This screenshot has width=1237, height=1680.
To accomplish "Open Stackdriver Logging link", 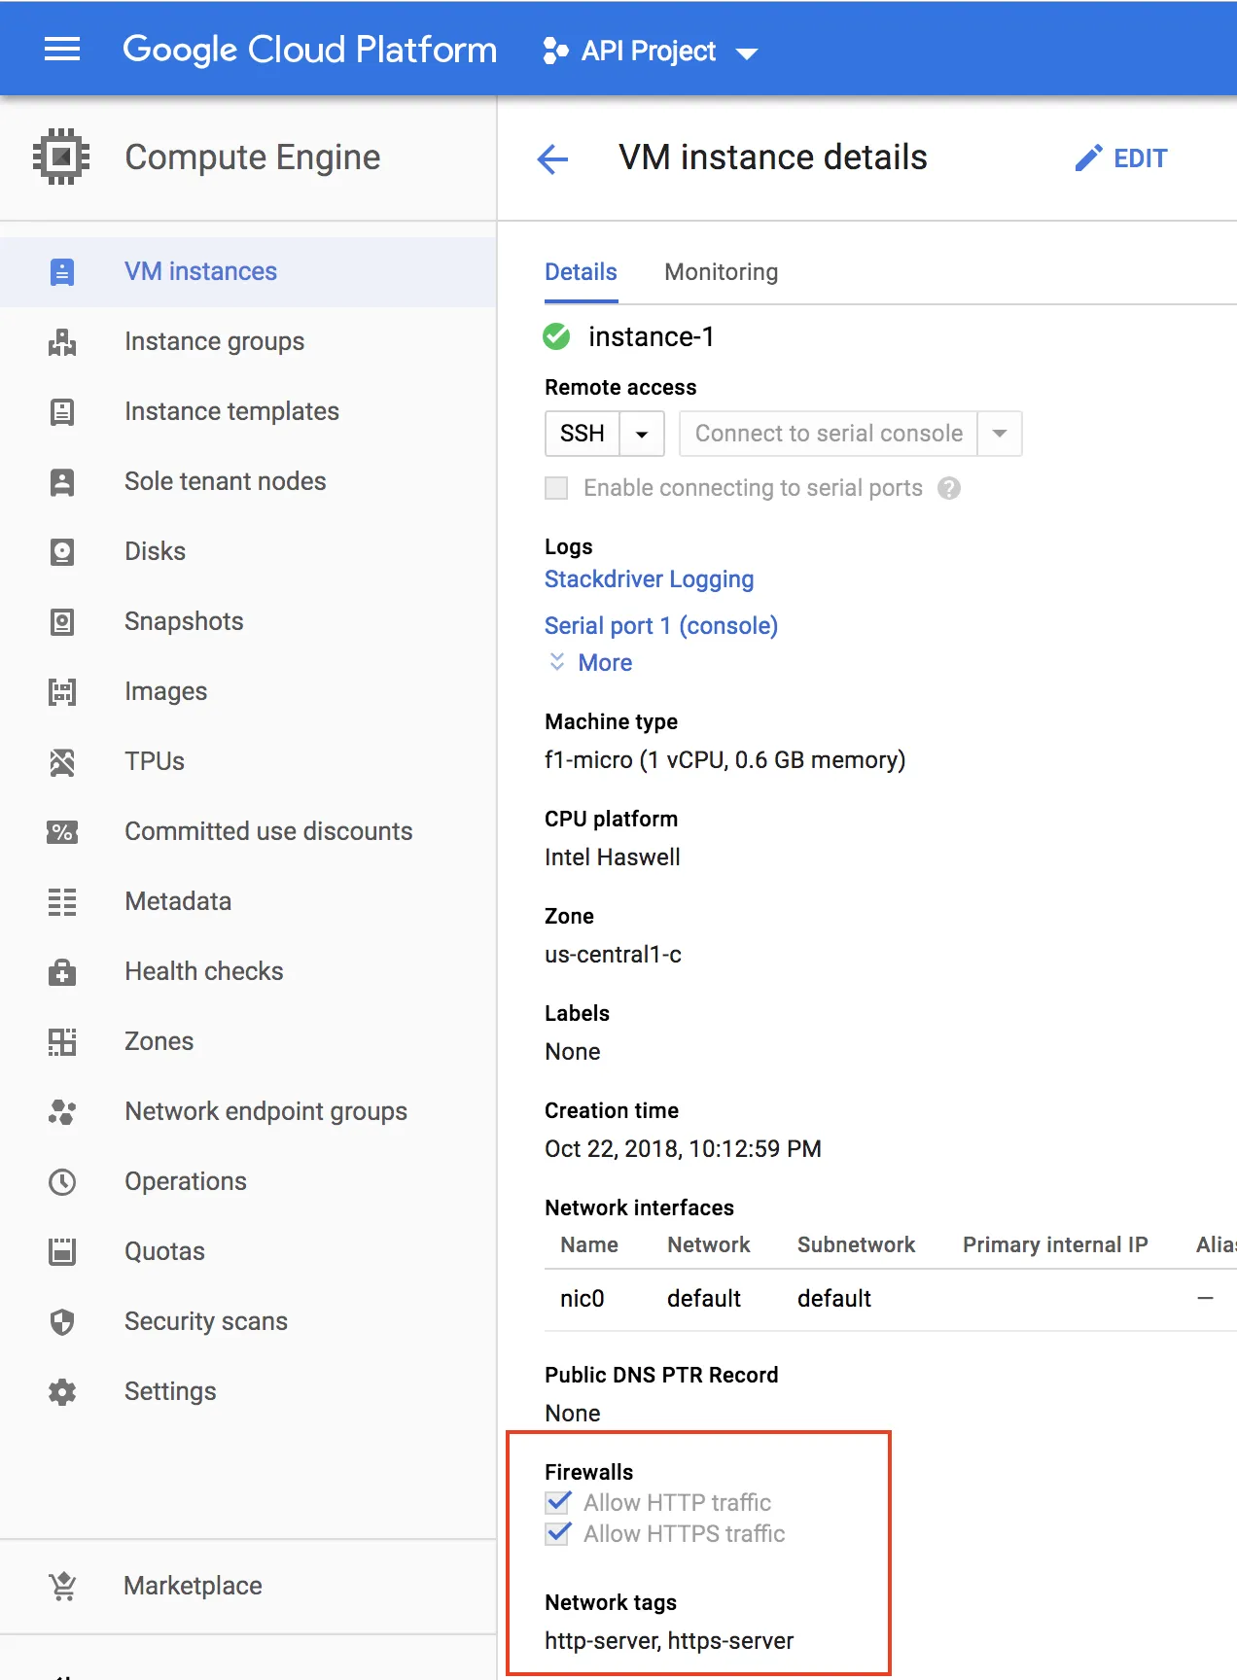I will (x=649, y=579).
